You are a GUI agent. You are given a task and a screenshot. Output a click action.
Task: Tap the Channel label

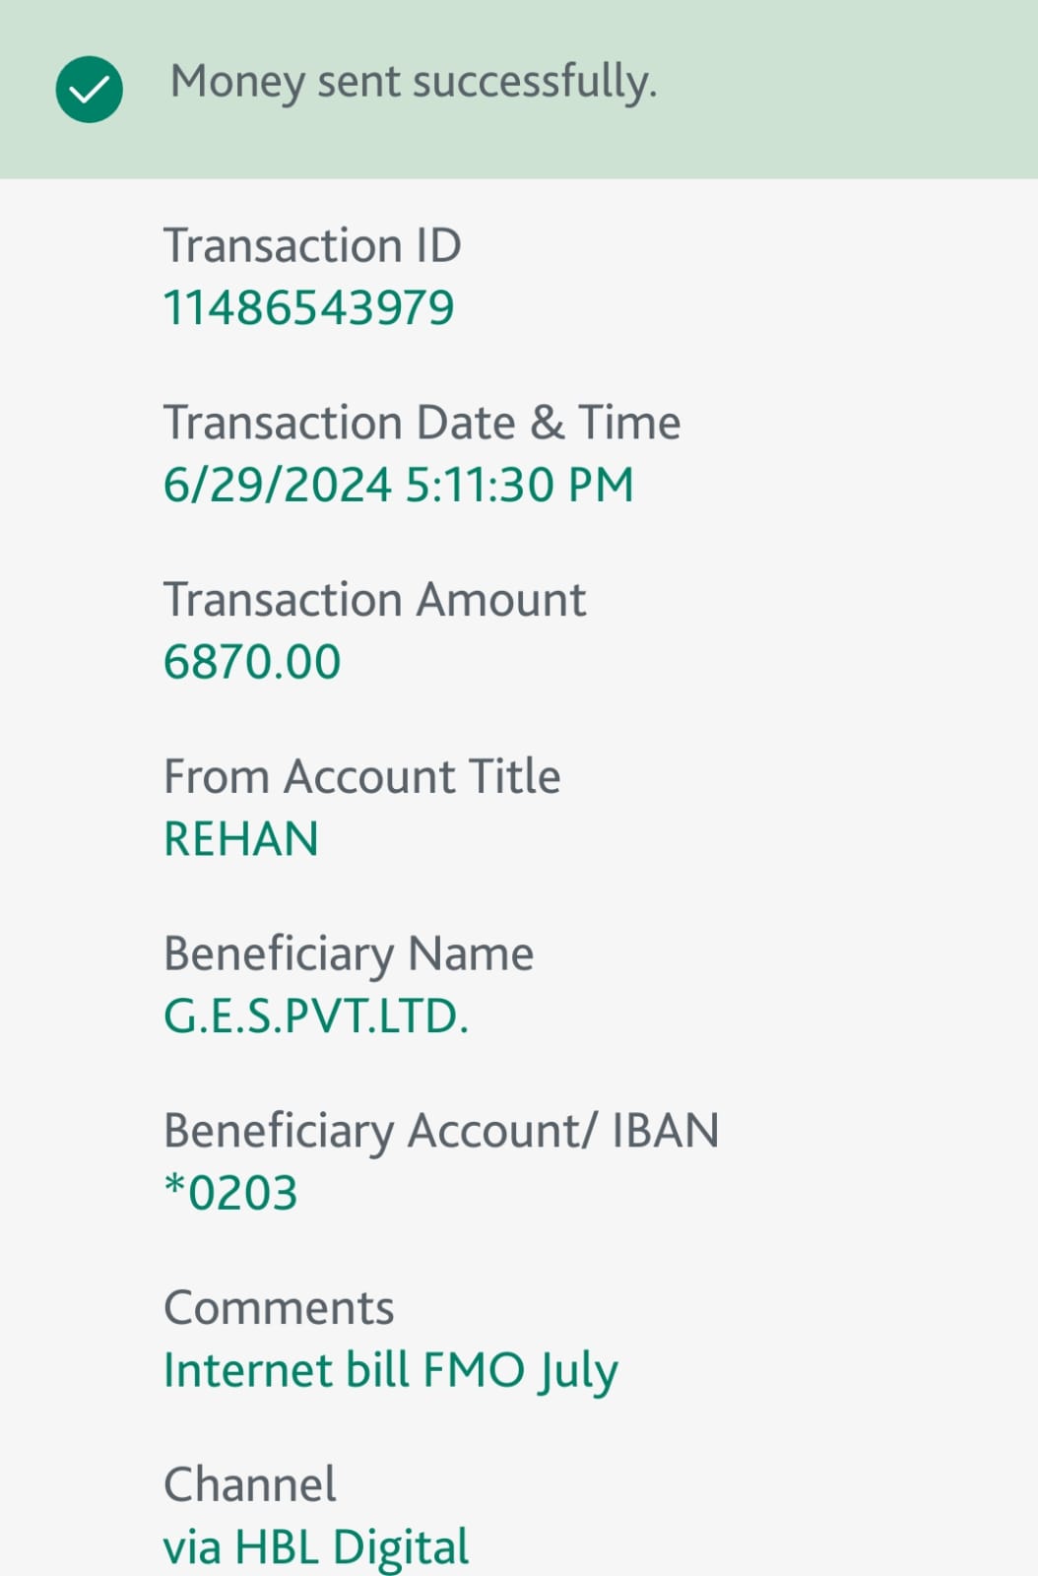point(250,1484)
